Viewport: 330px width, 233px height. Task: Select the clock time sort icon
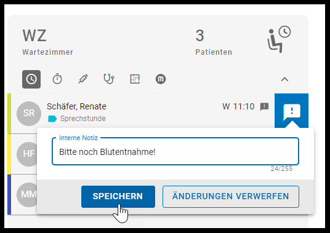[31, 79]
